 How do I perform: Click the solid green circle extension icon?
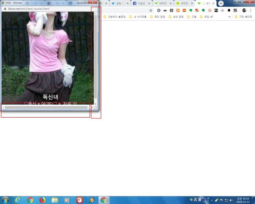click(203, 10)
